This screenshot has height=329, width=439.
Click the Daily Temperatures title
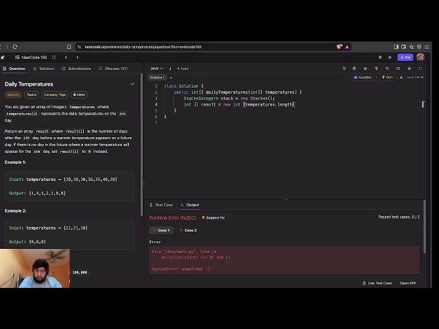[x=29, y=84]
